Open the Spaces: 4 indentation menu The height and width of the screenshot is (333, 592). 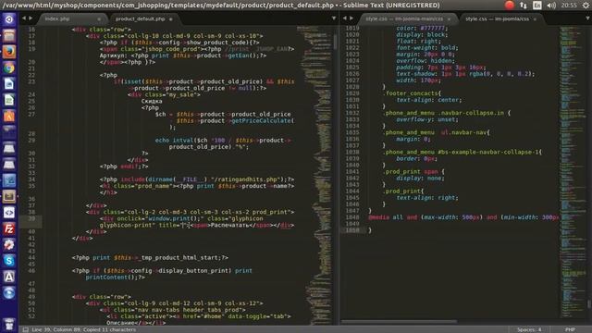(529, 329)
